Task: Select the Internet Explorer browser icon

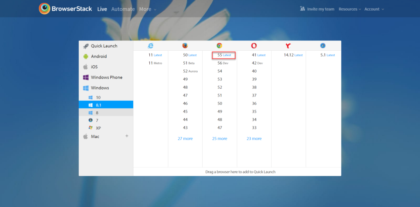Action: [151, 46]
